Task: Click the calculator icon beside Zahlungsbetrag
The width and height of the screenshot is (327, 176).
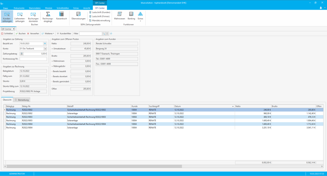Action: coord(22,54)
